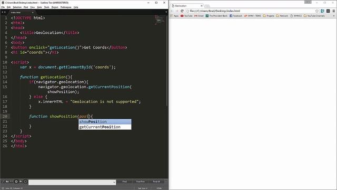The width and height of the screenshot is (337, 190).
Task: Open the Facebook bookmark
Action: pyautogui.click(x=236, y=16)
